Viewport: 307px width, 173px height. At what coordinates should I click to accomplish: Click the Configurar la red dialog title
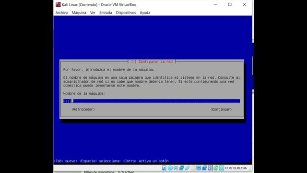(152, 62)
